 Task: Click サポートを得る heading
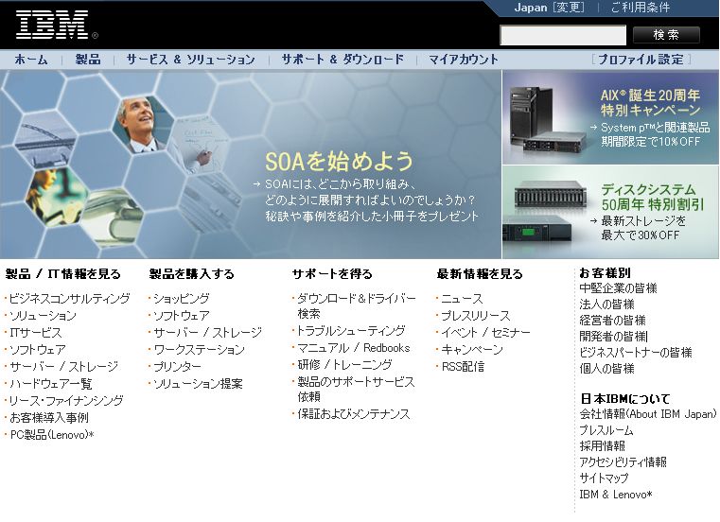[332, 274]
